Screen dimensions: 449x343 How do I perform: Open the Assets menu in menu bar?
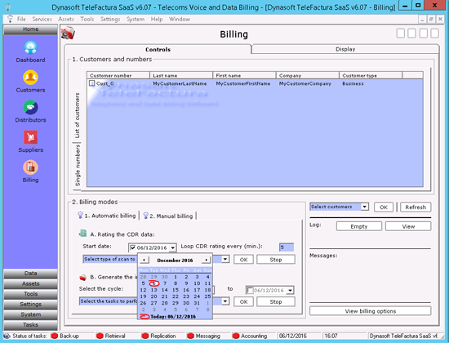pyautogui.click(x=66, y=19)
